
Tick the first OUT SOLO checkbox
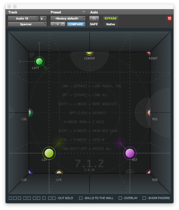(x=10, y=198)
